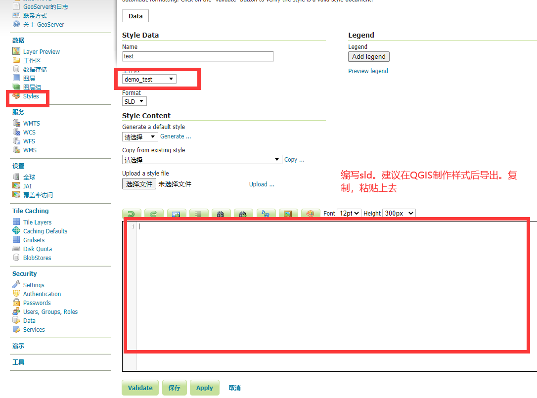Click the find (binoculars) toolbar icon

coord(221,214)
